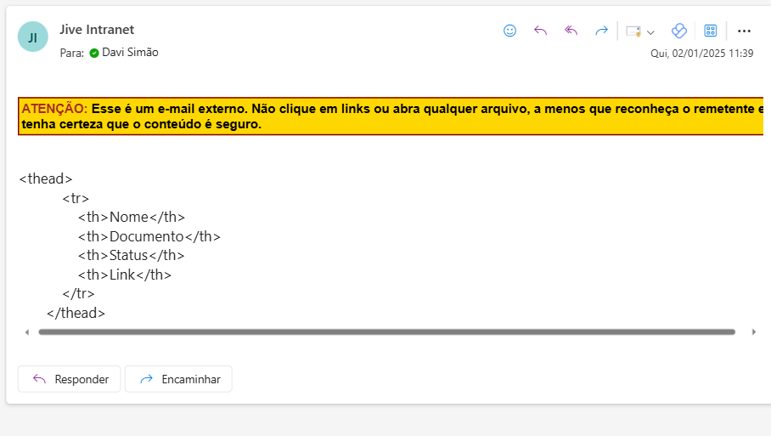Viewport: 771px width, 436px height.
Task: Click the Para: label
Action: click(72, 54)
